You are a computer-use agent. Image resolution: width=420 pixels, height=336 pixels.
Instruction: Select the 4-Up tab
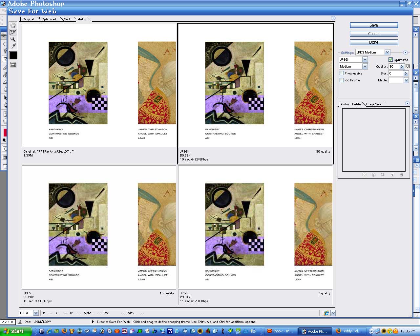coord(82,19)
